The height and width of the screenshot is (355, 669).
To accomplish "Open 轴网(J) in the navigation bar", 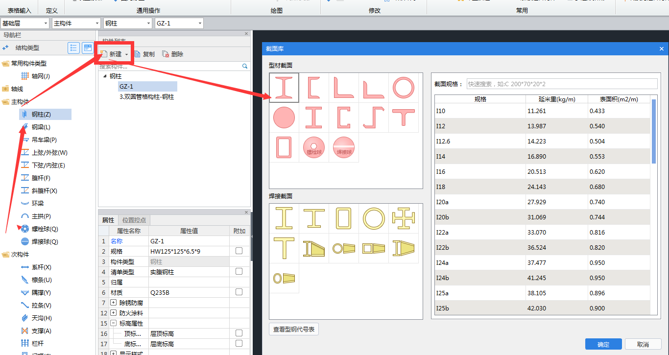I will point(41,76).
